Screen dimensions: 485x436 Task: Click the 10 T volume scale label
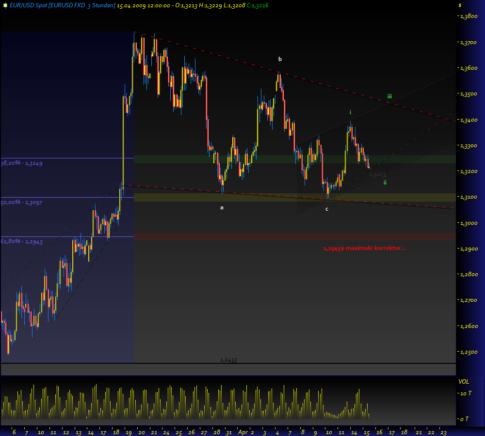(x=465, y=393)
